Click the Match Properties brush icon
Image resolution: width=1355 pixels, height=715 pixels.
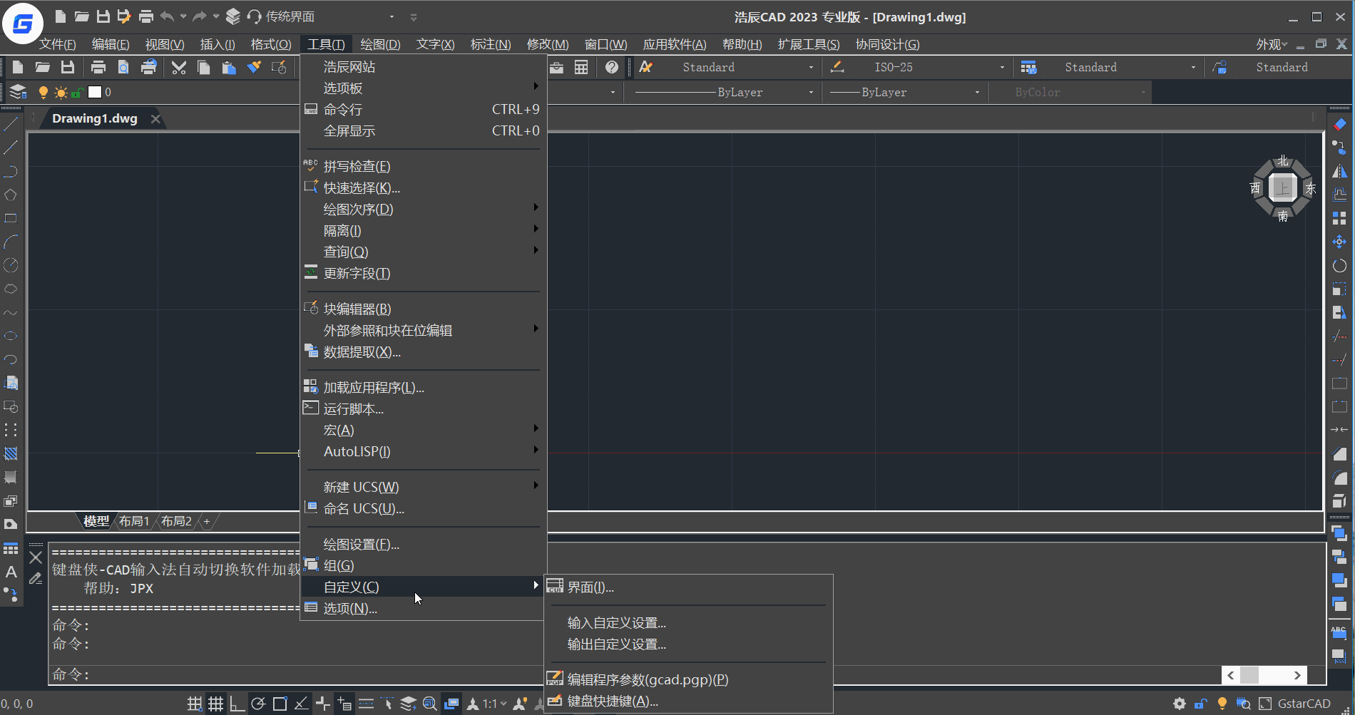[x=254, y=67]
